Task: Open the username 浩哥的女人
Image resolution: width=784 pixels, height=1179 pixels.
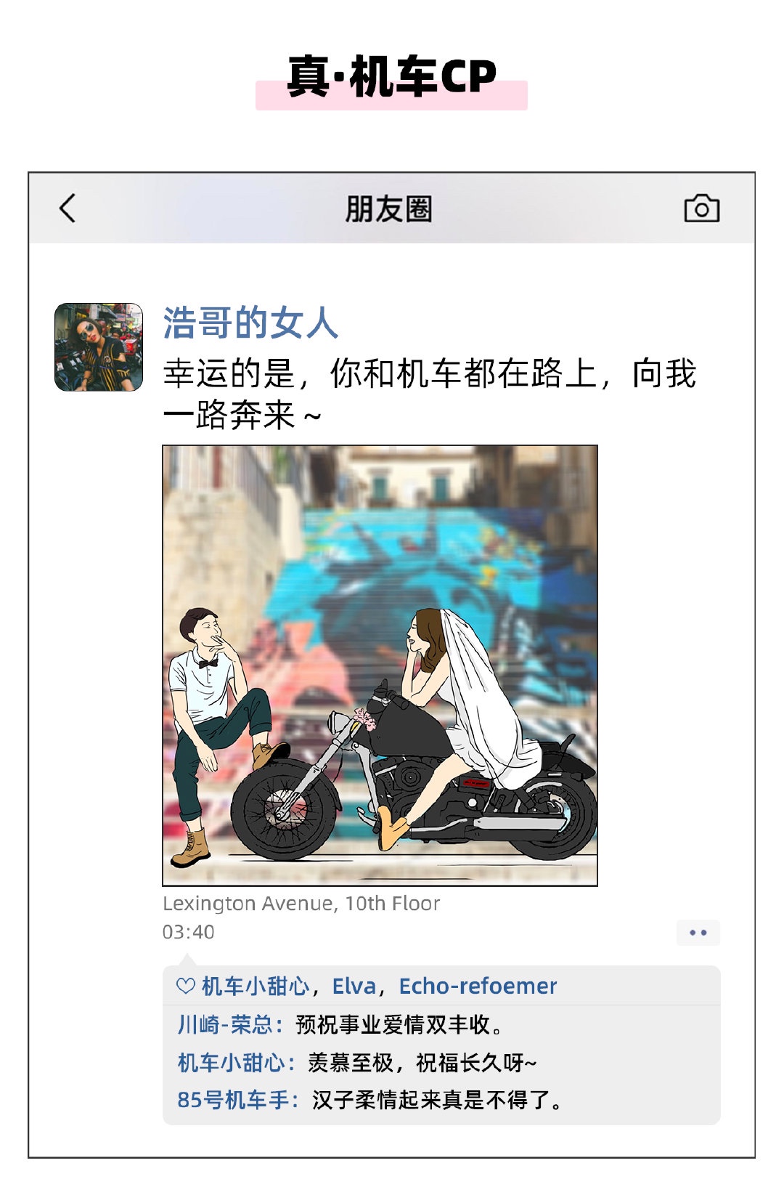Action: pos(250,323)
